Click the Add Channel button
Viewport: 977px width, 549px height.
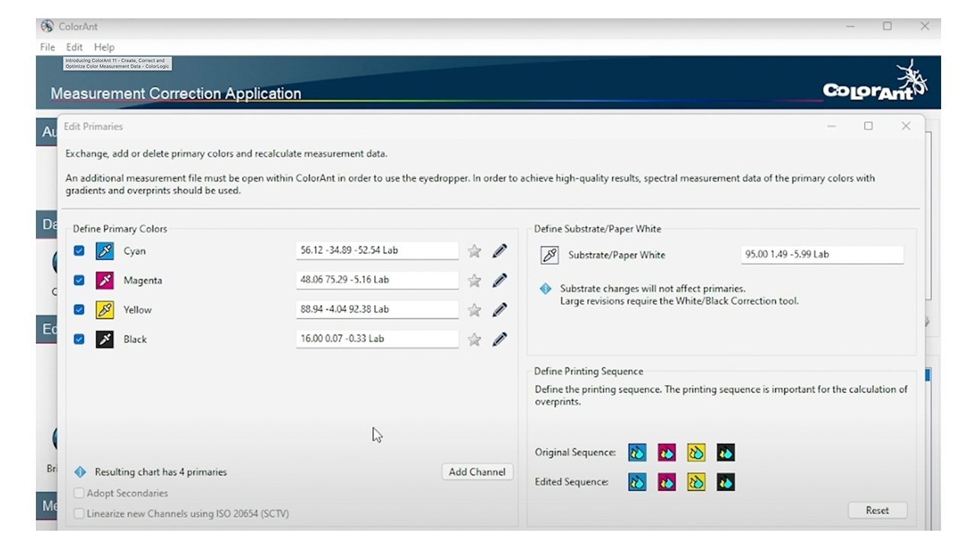point(477,472)
